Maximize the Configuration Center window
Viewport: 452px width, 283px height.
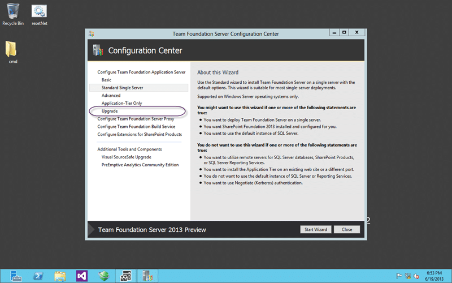tap(344, 33)
